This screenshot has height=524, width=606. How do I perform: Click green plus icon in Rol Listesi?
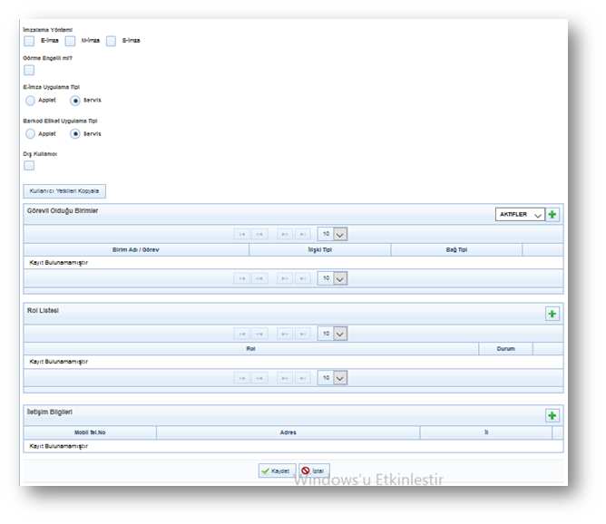click(552, 314)
